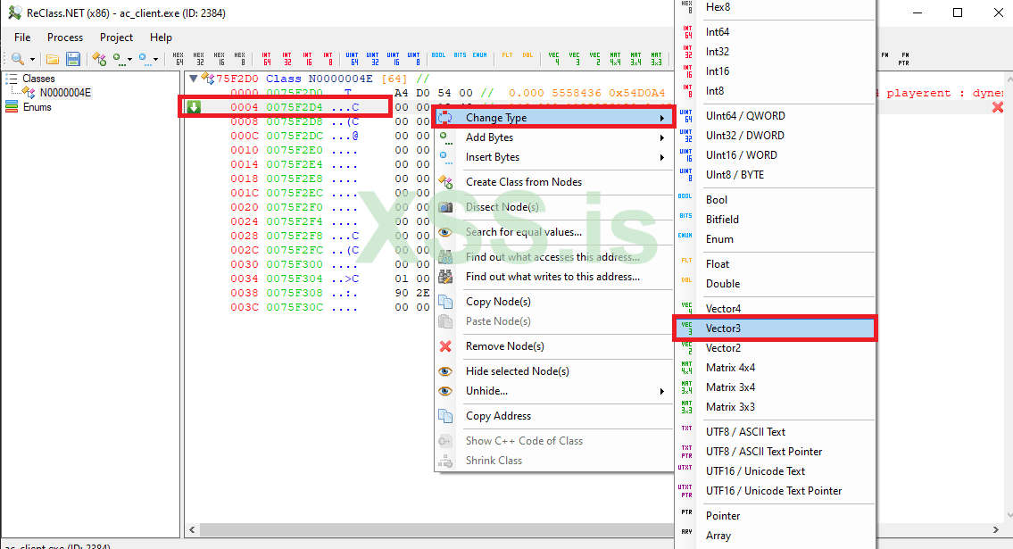1013x549 pixels.
Task: Select the VEC 4 toolbar type icon
Action: point(553,59)
